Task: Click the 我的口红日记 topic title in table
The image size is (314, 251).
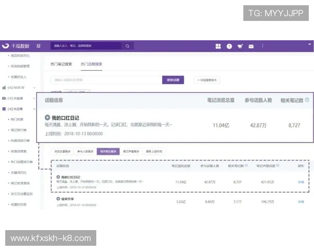Action: point(71,177)
